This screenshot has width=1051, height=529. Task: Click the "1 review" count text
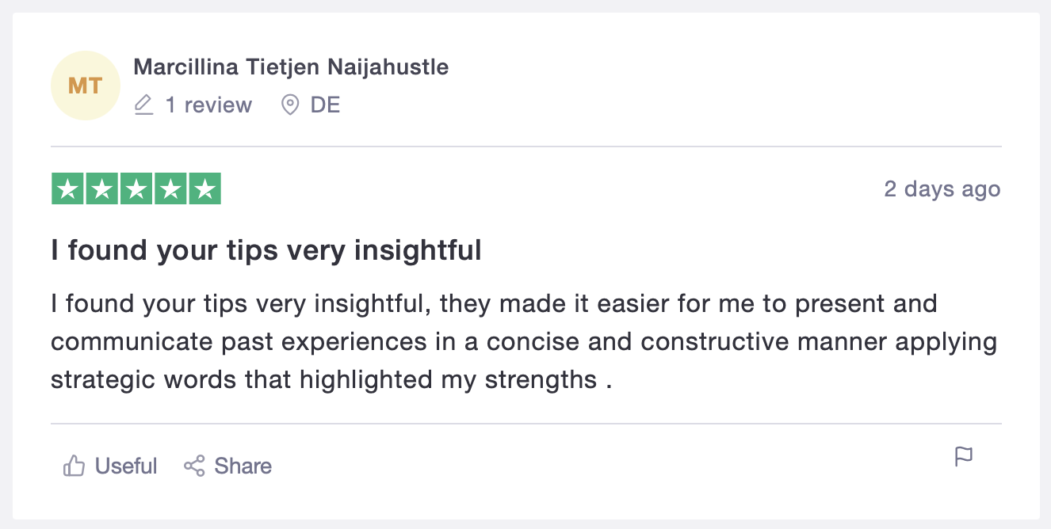click(x=208, y=105)
